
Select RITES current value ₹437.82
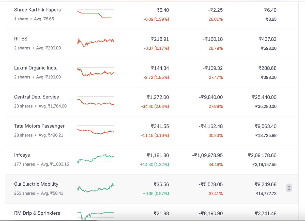pos(268,39)
